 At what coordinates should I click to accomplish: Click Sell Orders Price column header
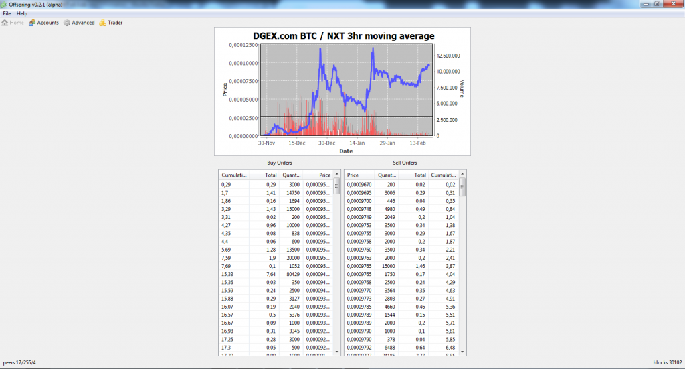[353, 175]
